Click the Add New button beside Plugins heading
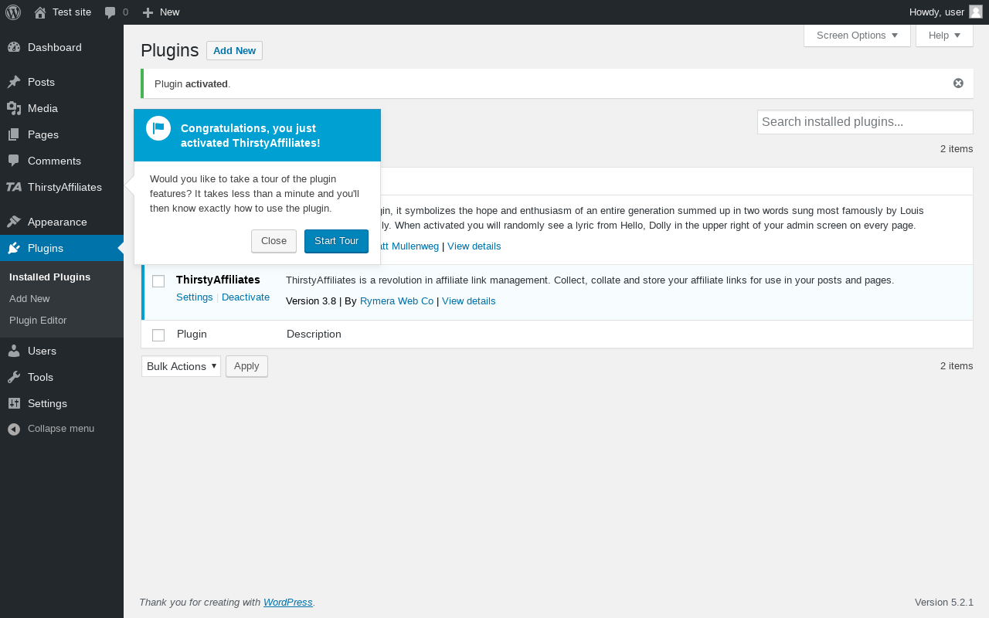The width and height of the screenshot is (989, 618). (x=234, y=51)
